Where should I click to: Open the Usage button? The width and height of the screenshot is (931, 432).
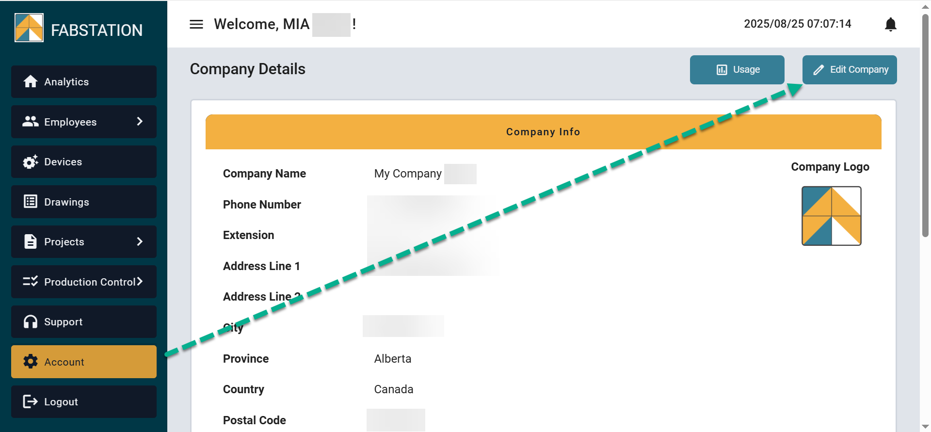(737, 70)
